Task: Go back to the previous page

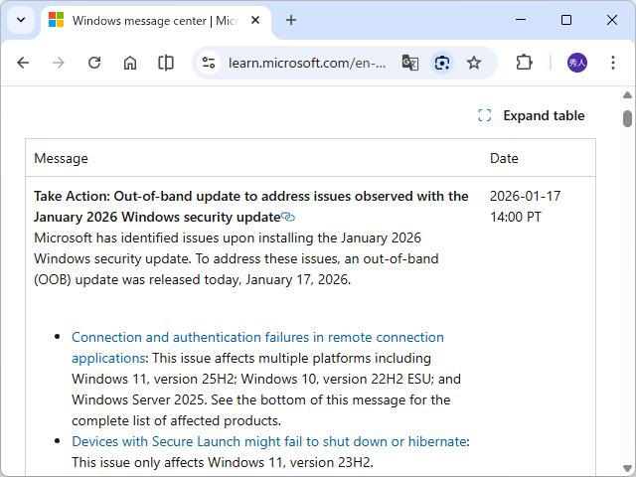Action: pyautogui.click(x=23, y=63)
